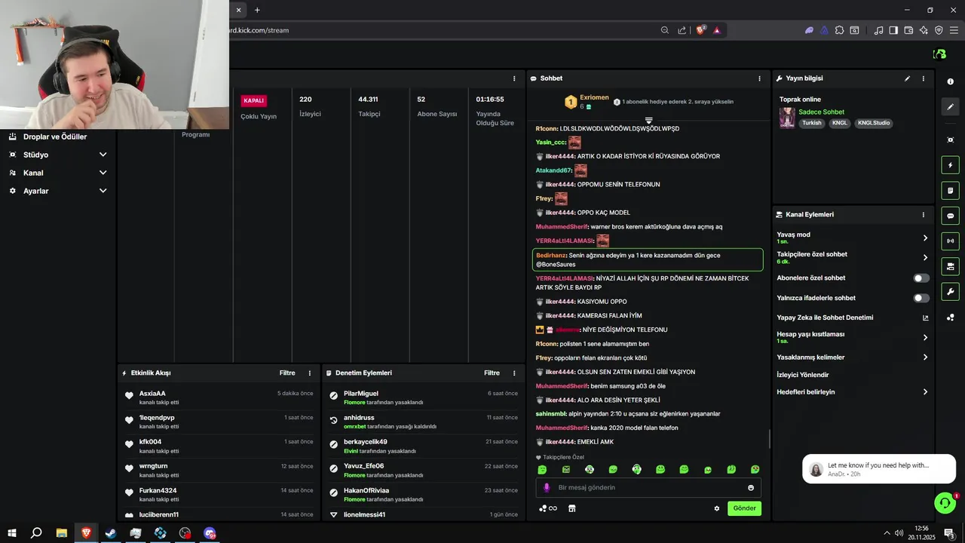Screen dimensions: 965x543
Task: Open Yapay Zeka ile Sohbet Denetimi link
Action: point(853,318)
